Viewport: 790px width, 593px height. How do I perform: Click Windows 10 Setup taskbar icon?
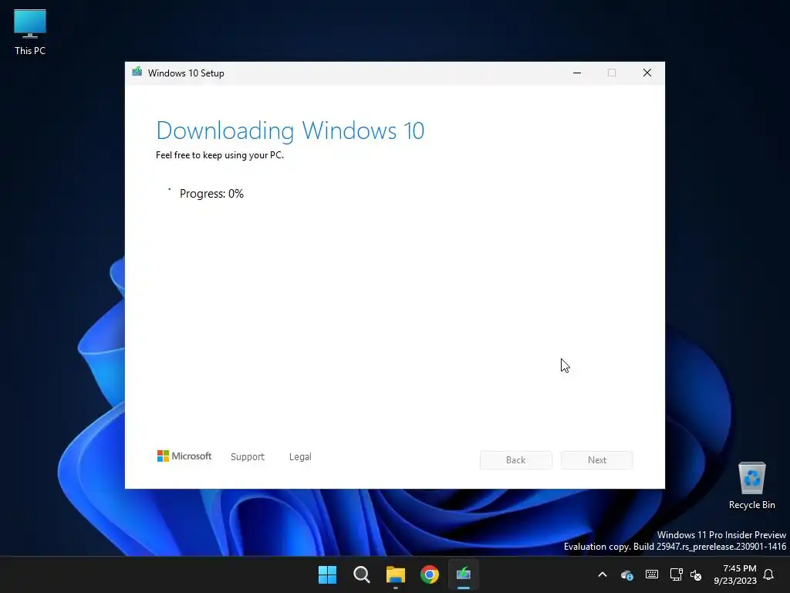click(x=464, y=574)
